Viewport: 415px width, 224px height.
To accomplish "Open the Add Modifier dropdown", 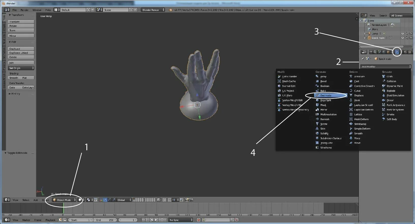I will [386, 66].
